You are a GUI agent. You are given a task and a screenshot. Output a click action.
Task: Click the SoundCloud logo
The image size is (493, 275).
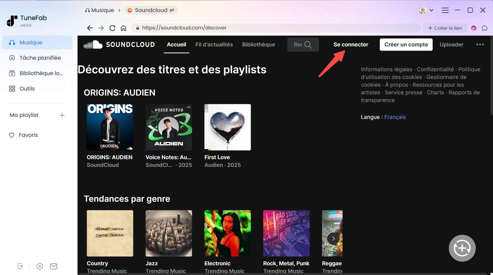[x=119, y=44]
